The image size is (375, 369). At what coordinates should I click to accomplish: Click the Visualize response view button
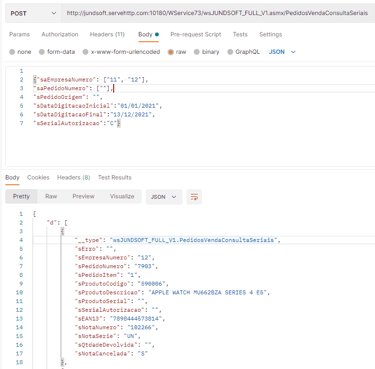click(x=122, y=196)
